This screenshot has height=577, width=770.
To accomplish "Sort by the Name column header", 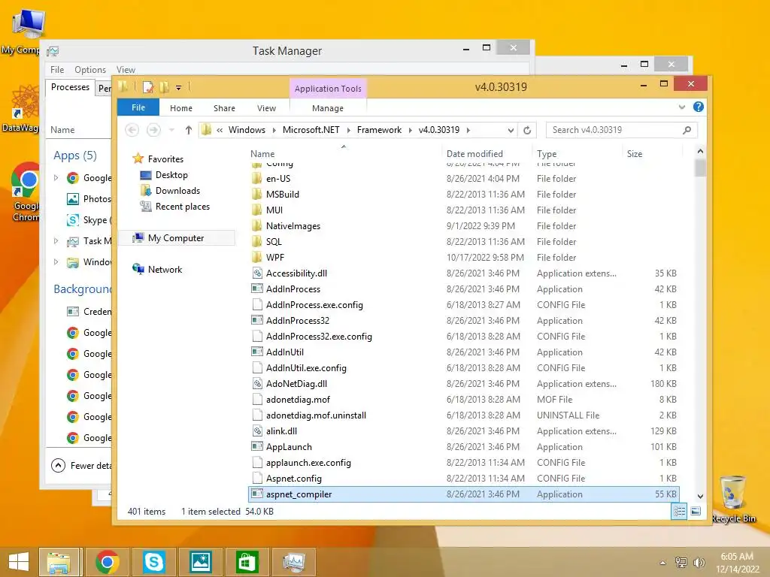I will point(262,153).
